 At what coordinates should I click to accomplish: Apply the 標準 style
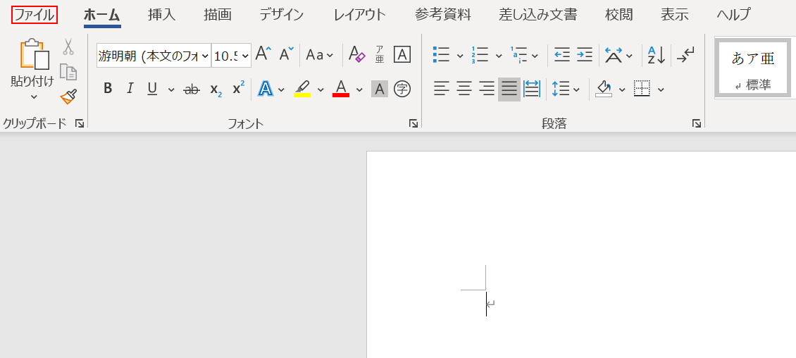[x=753, y=68]
